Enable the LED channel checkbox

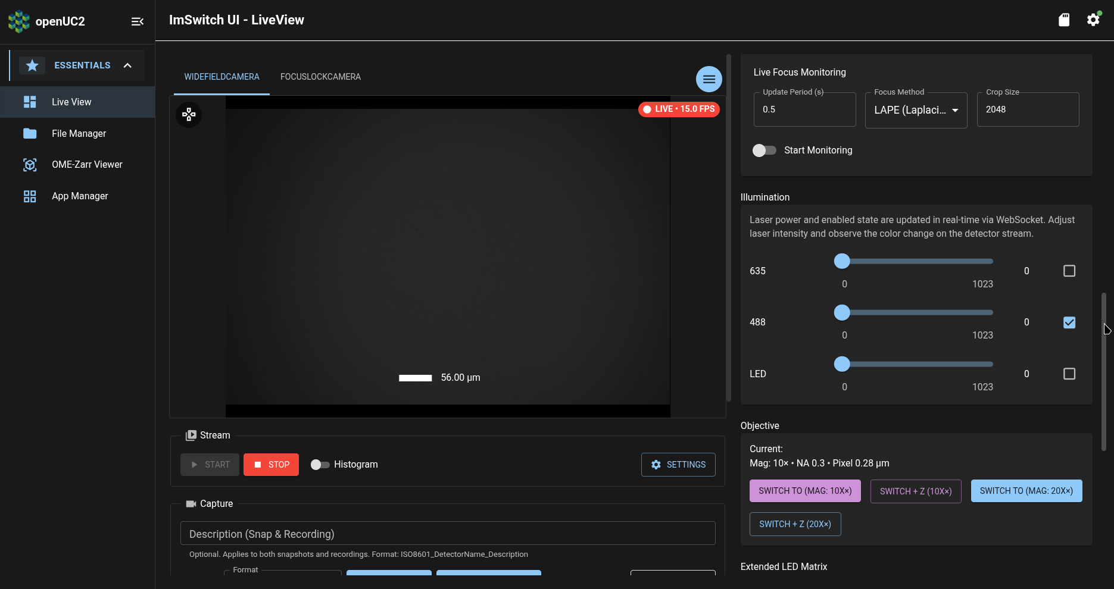point(1069,374)
